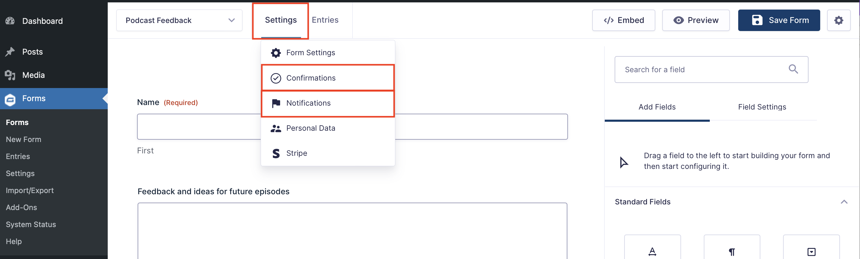Switch to the Add Fields tab

(657, 107)
